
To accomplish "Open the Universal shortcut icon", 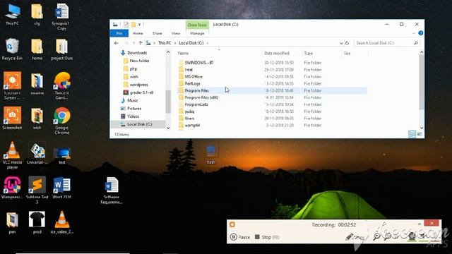I will [37, 153].
